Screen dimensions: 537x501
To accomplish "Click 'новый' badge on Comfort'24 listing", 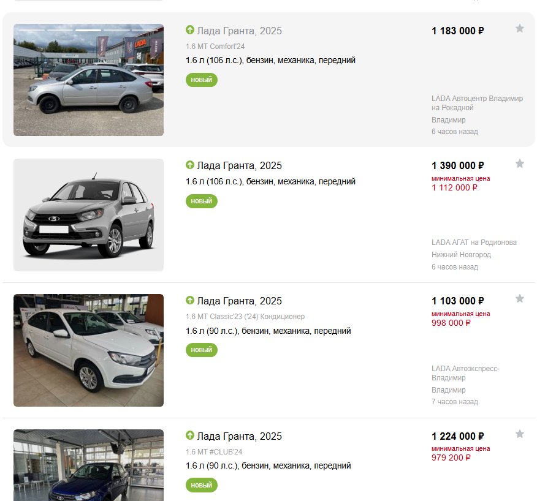I will point(201,80).
